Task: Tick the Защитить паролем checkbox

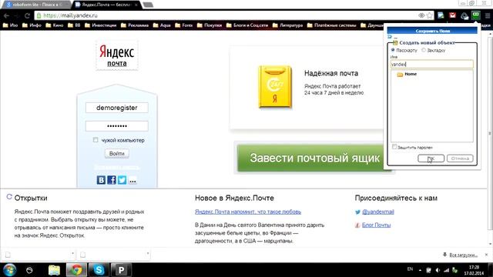Action: pos(394,147)
